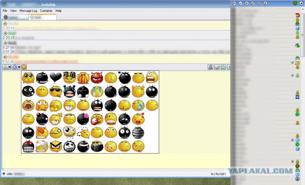Insert the yellow bulging-eyed emoticon in first row

tap(28, 78)
